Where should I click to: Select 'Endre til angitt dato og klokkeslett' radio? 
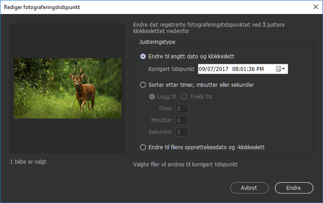coord(143,57)
